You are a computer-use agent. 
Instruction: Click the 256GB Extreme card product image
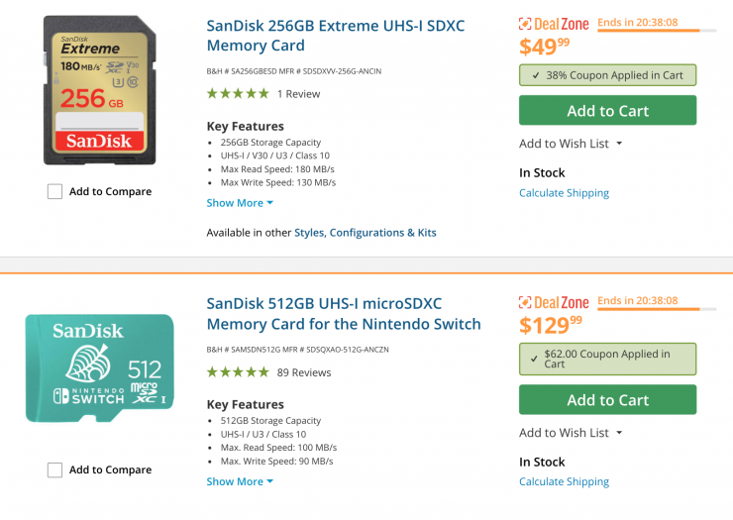(x=99, y=91)
